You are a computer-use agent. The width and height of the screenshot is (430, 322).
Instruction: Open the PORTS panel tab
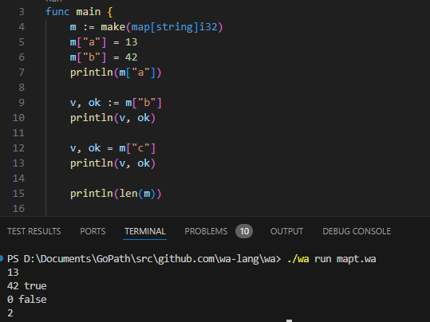[x=93, y=231]
